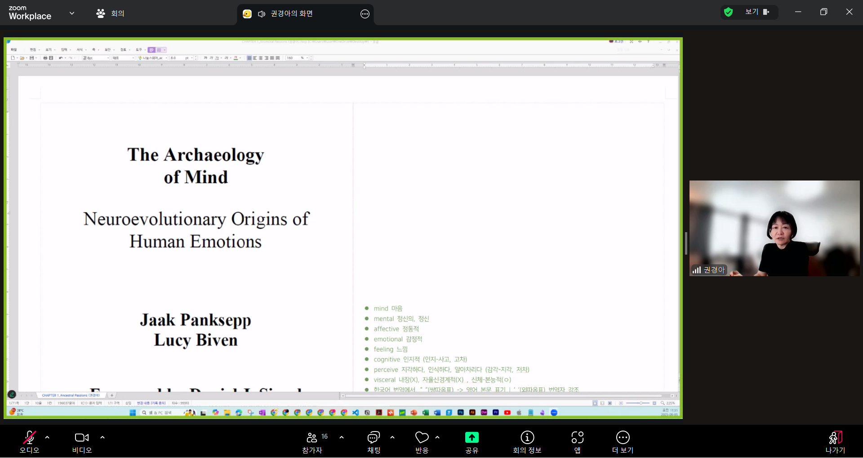Click the green 공유 share screen button
Screen dimensions: 863x458
click(x=472, y=442)
